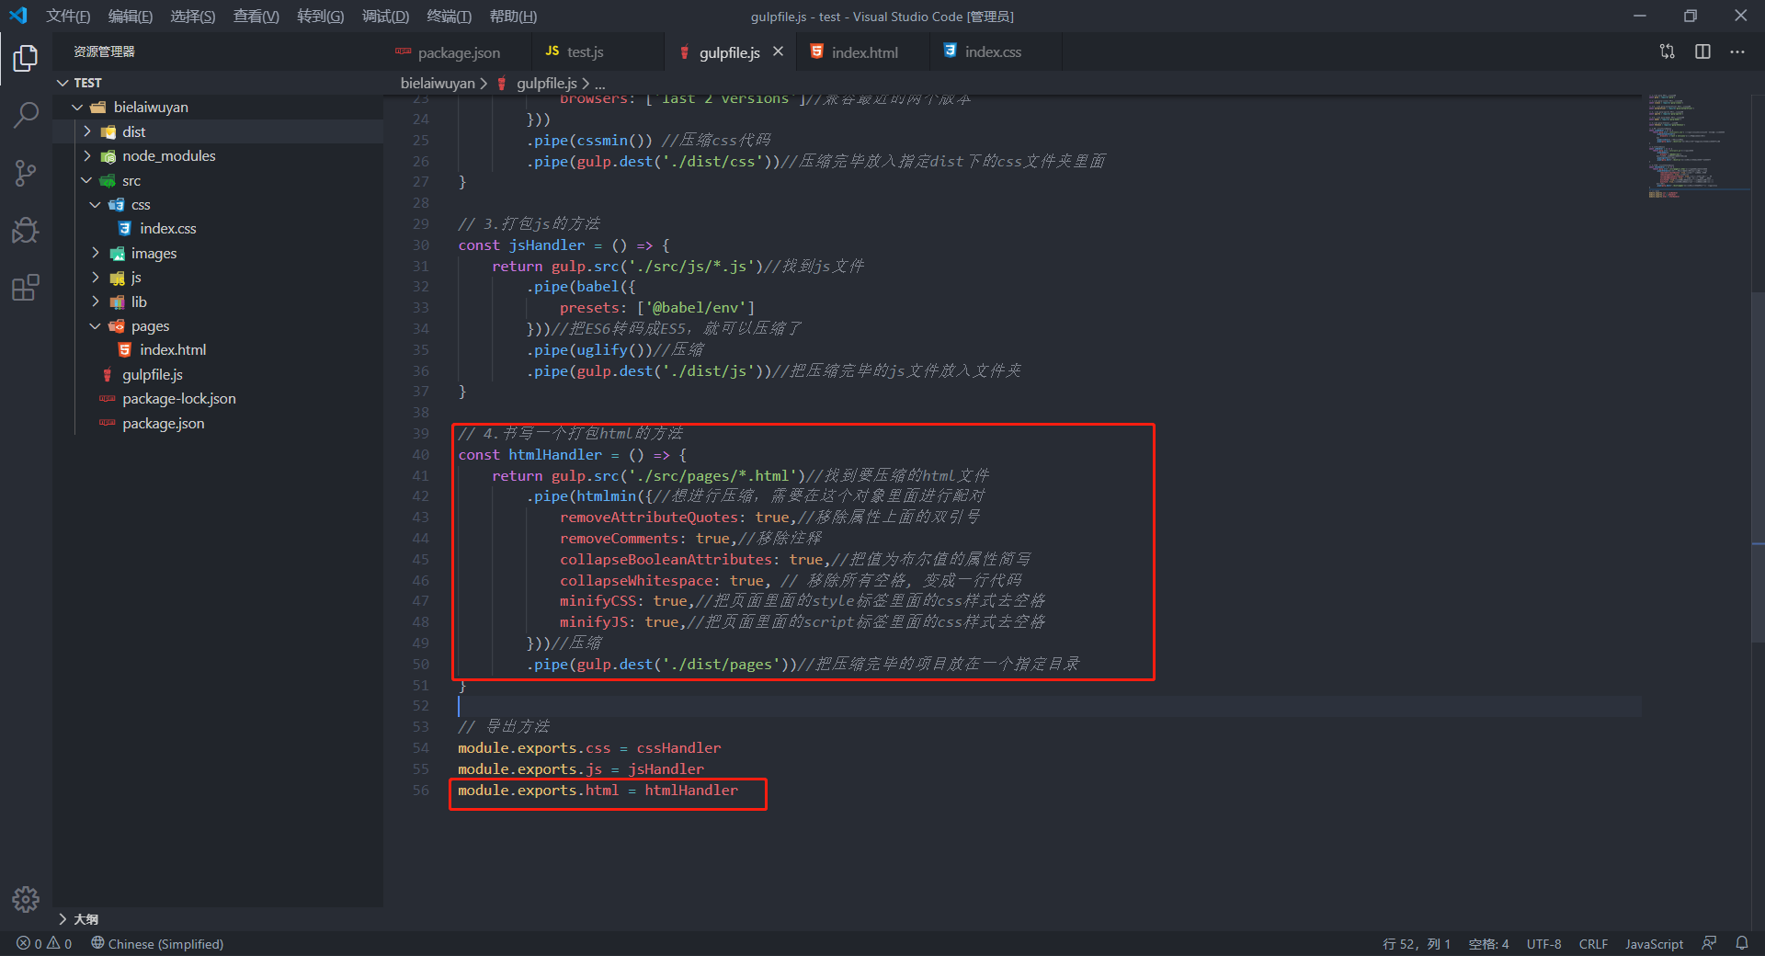Screen dimensions: 1765x956
Task: Click the 资源管理器 explorer panel title
Action: click(x=104, y=51)
